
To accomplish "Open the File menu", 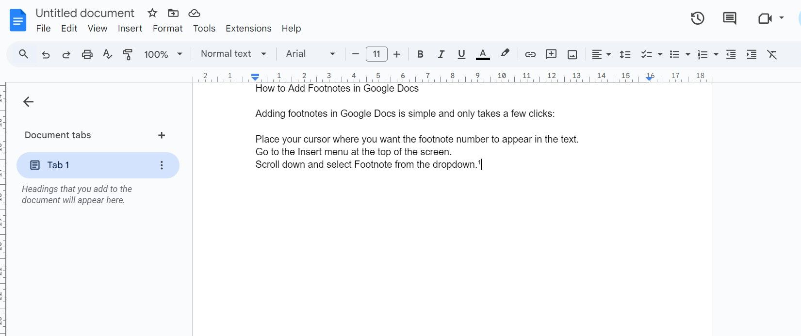I will [43, 29].
